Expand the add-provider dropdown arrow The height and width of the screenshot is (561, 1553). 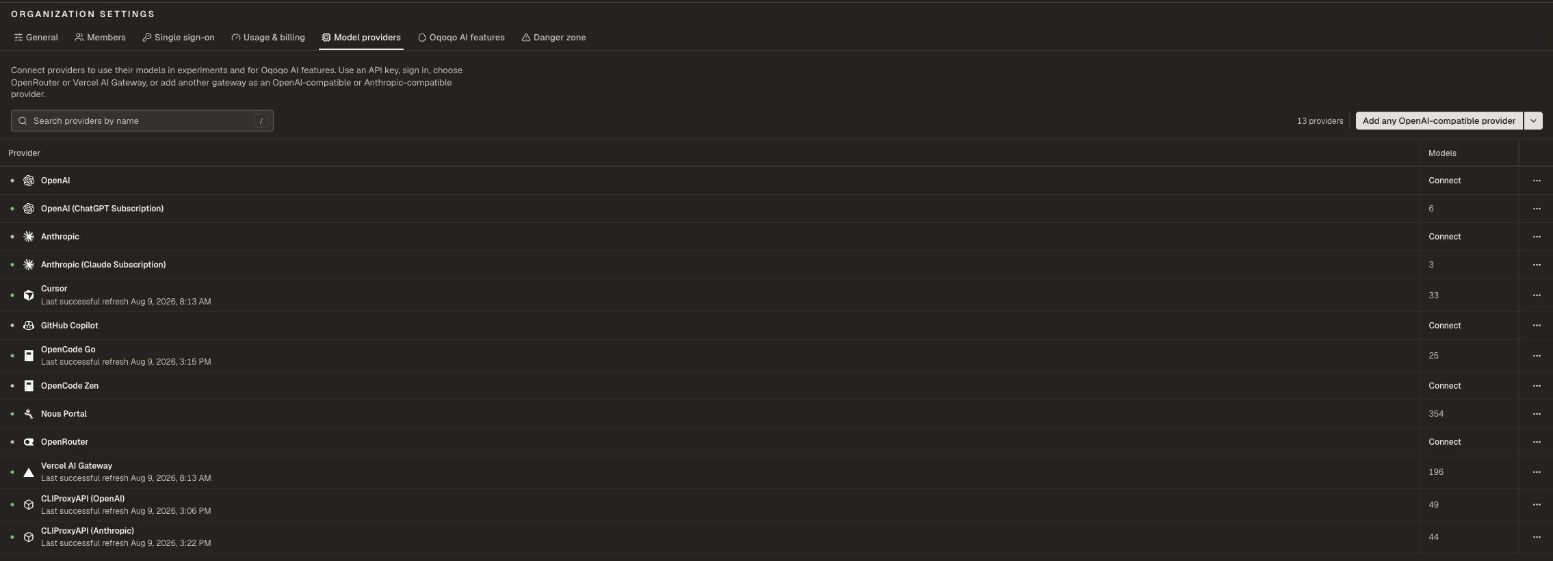tap(1533, 121)
